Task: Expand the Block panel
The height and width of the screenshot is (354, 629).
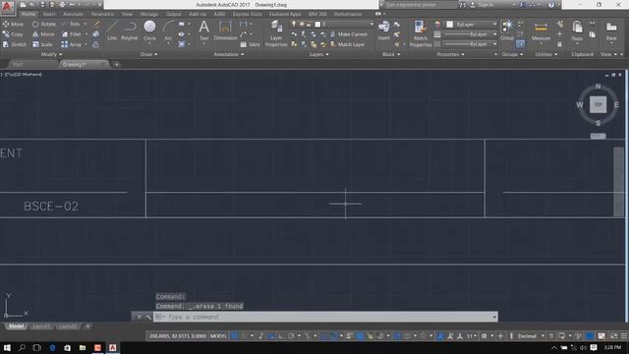Action: (x=391, y=54)
